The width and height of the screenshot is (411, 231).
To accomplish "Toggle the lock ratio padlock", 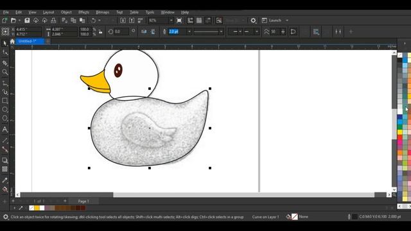I will (x=100, y=31).
